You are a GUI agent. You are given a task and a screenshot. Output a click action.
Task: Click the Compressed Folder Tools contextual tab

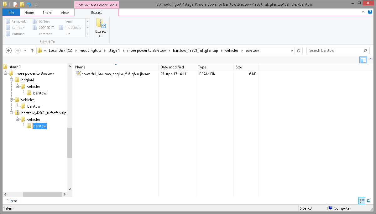pos(97,5)
